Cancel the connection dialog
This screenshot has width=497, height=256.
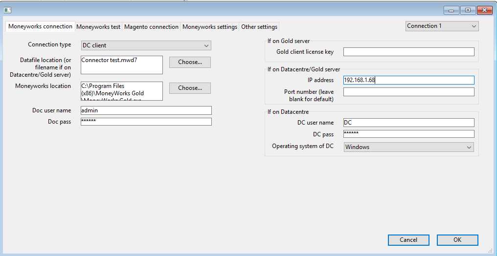point(408,240)
